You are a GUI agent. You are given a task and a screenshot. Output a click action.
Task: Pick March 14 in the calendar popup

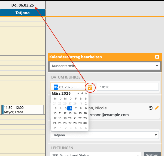pos(76,113)
